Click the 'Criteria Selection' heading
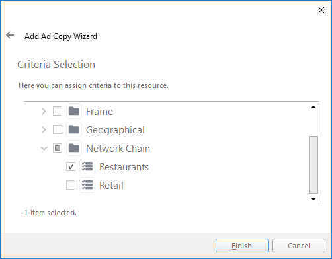The image size is (332, 259). 56,65
